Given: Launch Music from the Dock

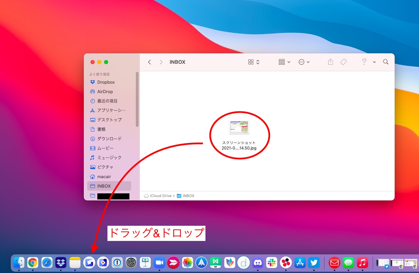Looking at the screenshot, I should pyautogui.click(x=363, y=262).
